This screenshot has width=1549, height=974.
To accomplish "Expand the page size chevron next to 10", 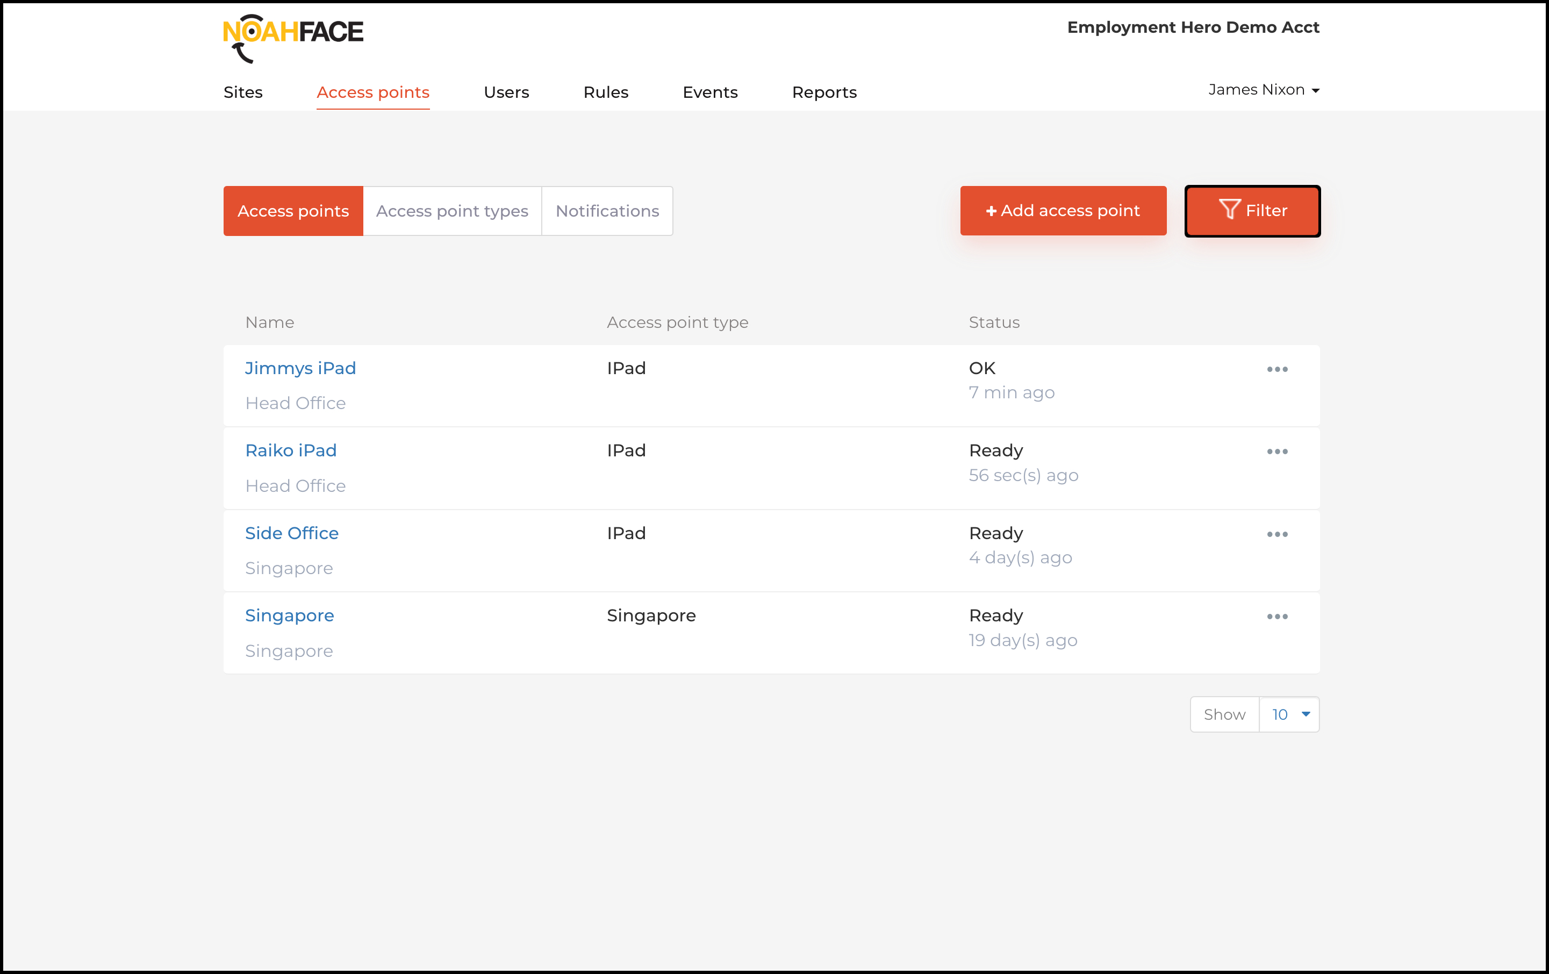I will [1306, 714].
